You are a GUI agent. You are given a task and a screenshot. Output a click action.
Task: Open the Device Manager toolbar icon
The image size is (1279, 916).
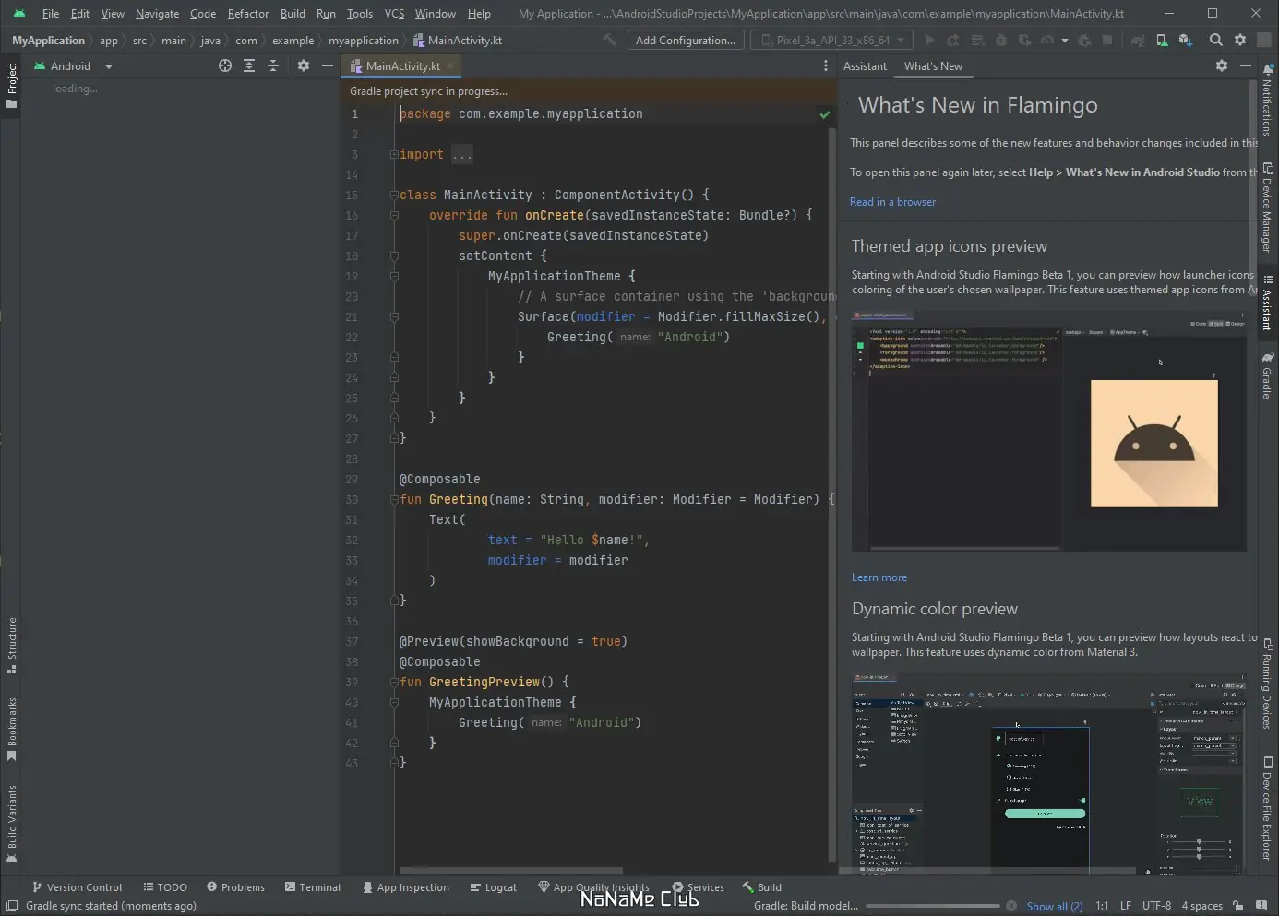(1162, 41)
